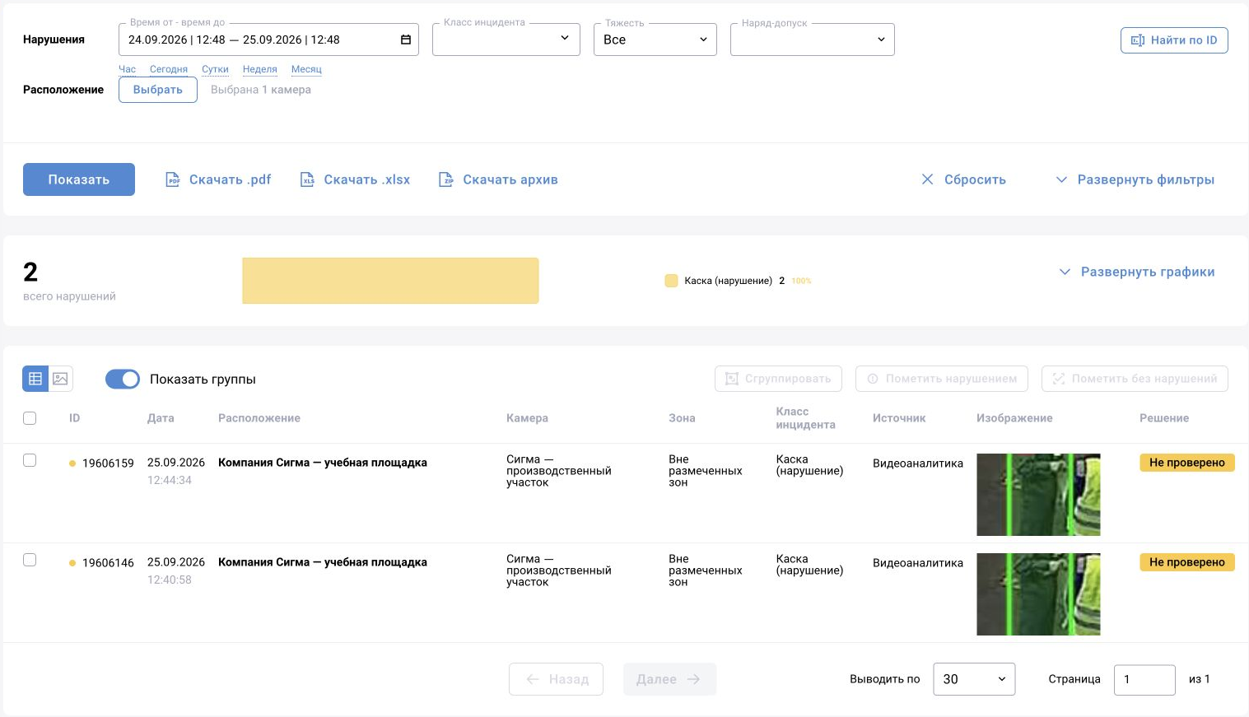Open image thumbnail for ID 19606159
This screenshot has width=1249, height=717.
point(1038,495)
